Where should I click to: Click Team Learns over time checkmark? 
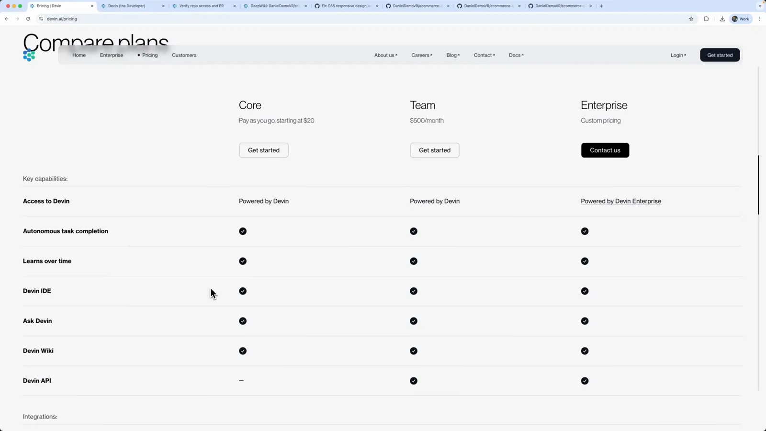point(414,261)
